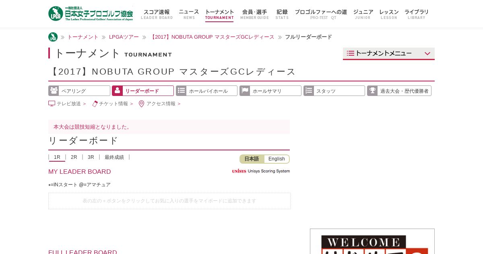Switch language to 日本語
Screen dimensions: 483x254
(252, 159)
